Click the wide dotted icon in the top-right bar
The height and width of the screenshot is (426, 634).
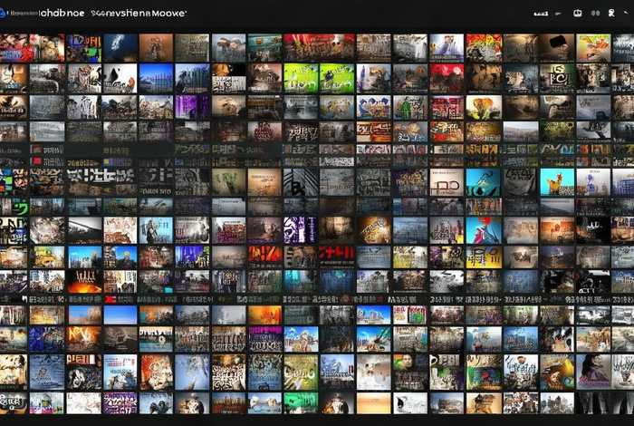541,15
